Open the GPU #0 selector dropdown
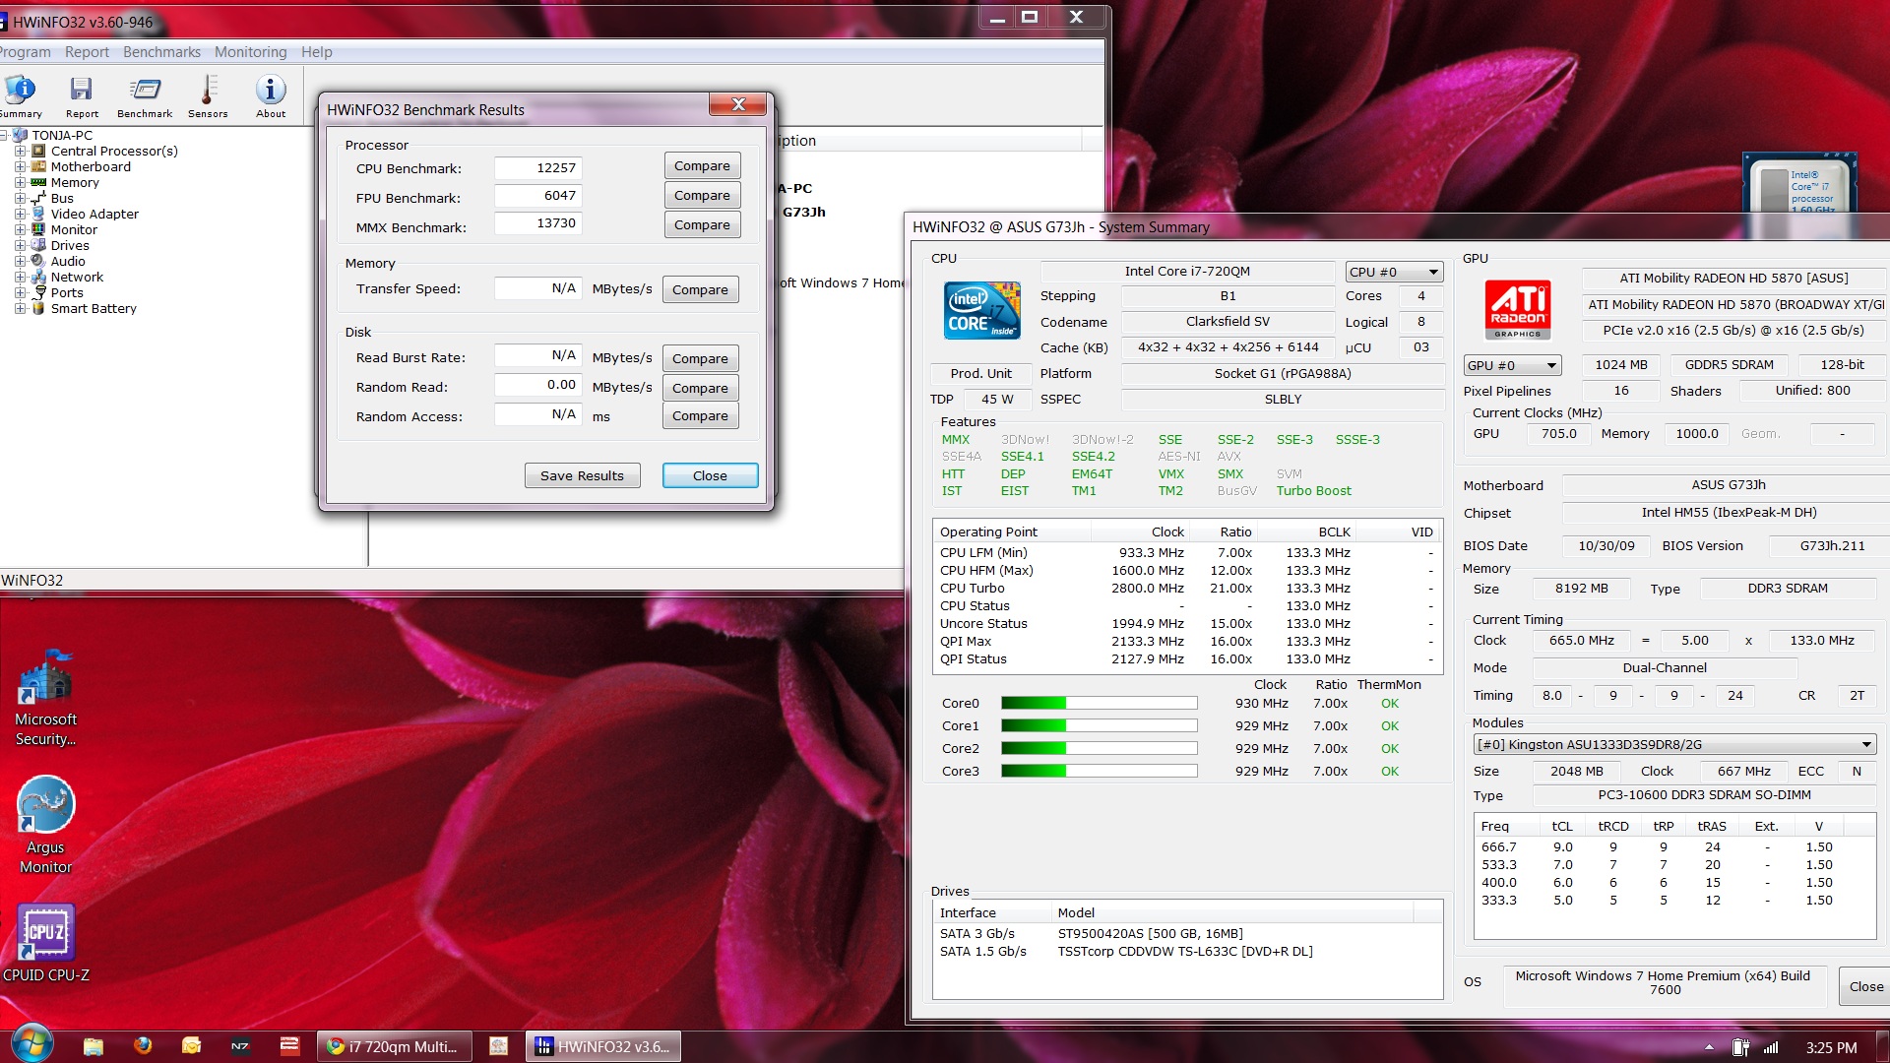 (1512, 366)
